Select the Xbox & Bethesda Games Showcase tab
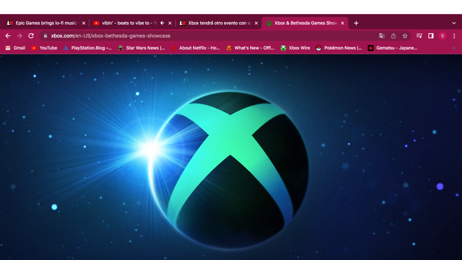Screen dimensions: 462x260 click(x=305, y=23)
